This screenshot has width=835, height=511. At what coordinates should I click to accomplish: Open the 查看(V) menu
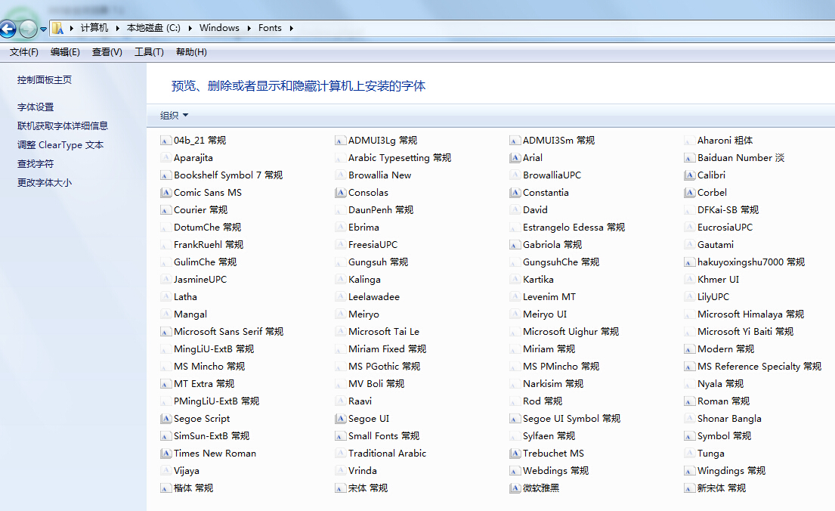(107, 51)
